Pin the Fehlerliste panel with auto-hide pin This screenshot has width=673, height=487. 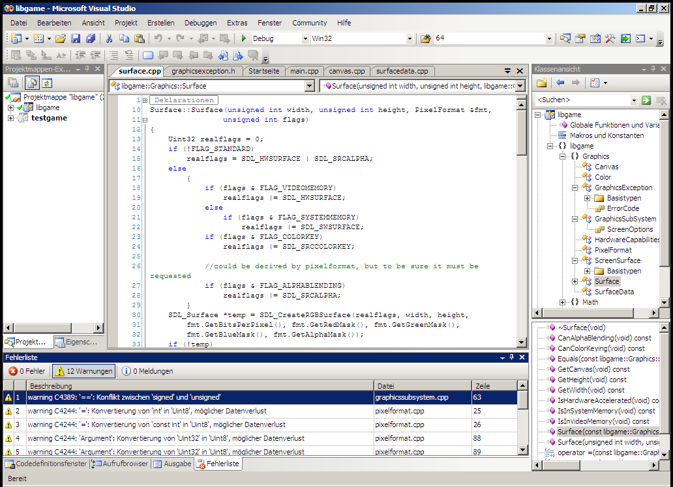click(x=512, y=357)
